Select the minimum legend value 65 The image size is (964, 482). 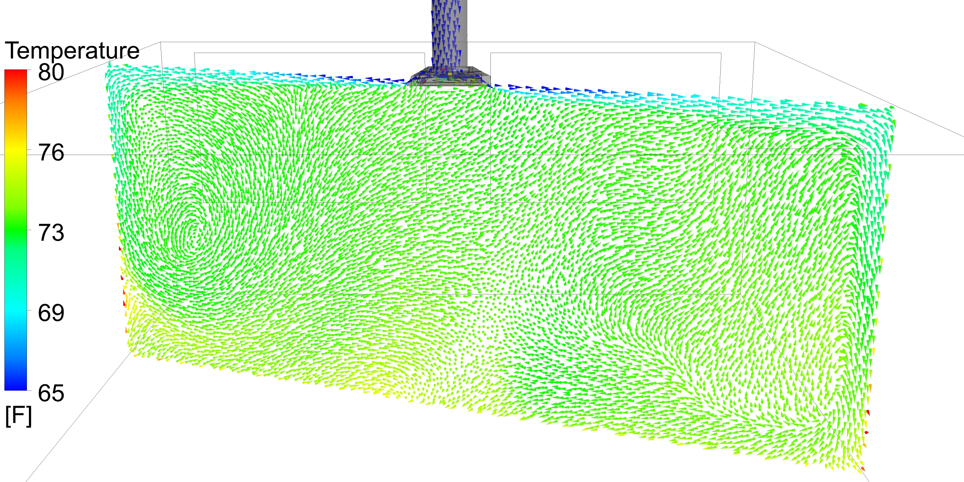pos(51,393)
